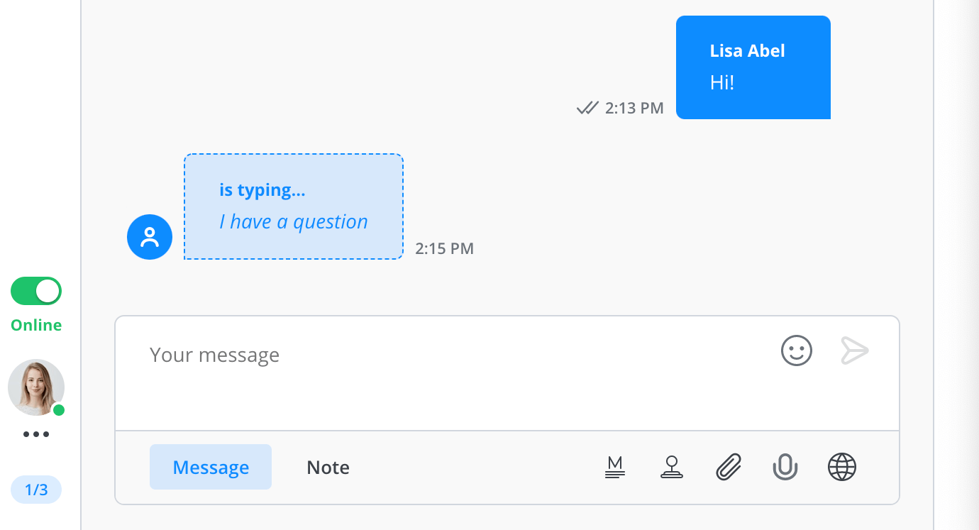Click the 1/3 chat counter badge
This screenshot has width=979, height=530.
36,489
